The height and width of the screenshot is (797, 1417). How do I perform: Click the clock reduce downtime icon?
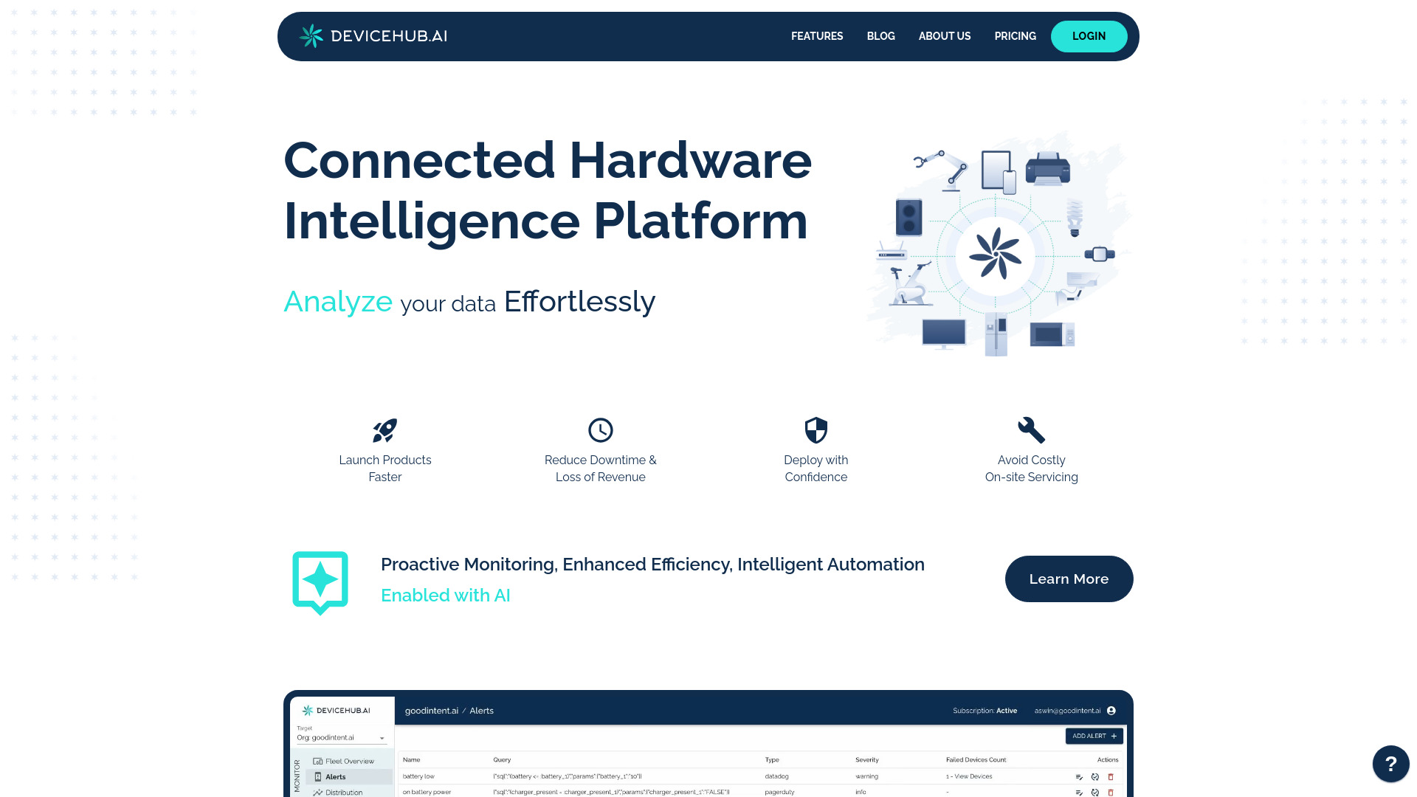601,429
